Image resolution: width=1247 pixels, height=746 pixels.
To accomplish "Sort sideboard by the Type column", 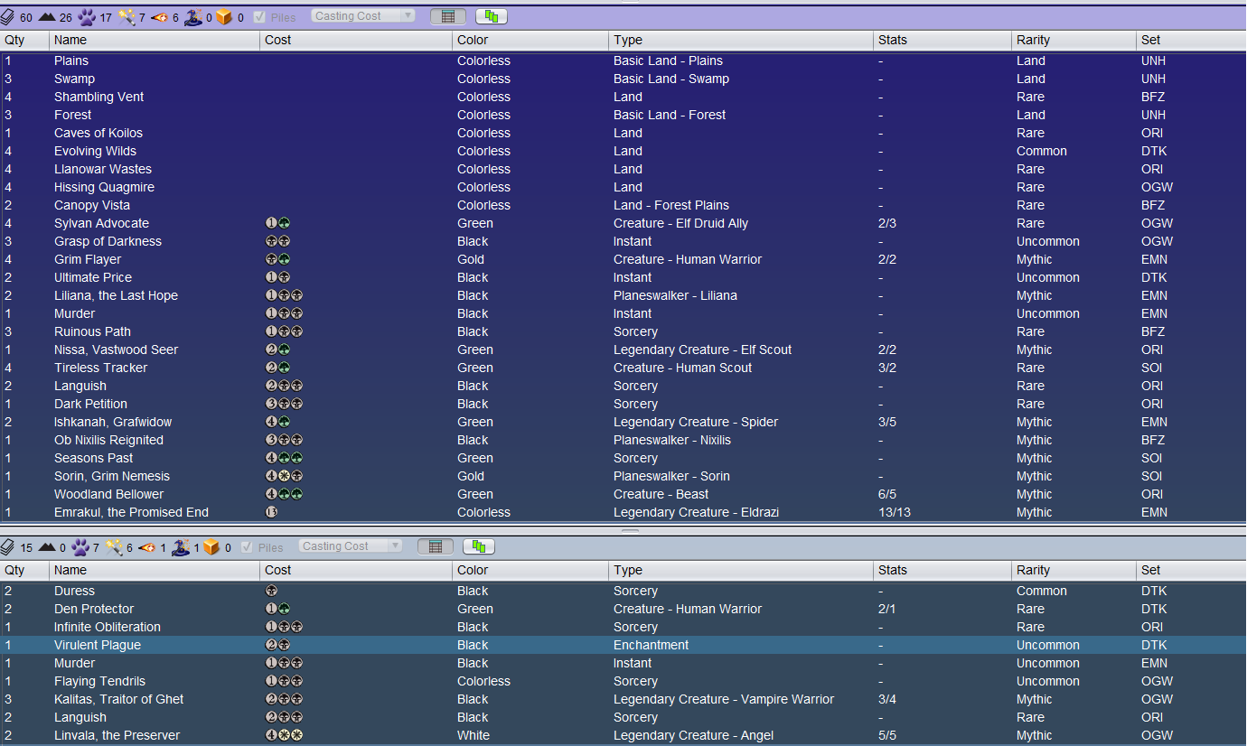I will pyautogui.click(x=741, y=570).
